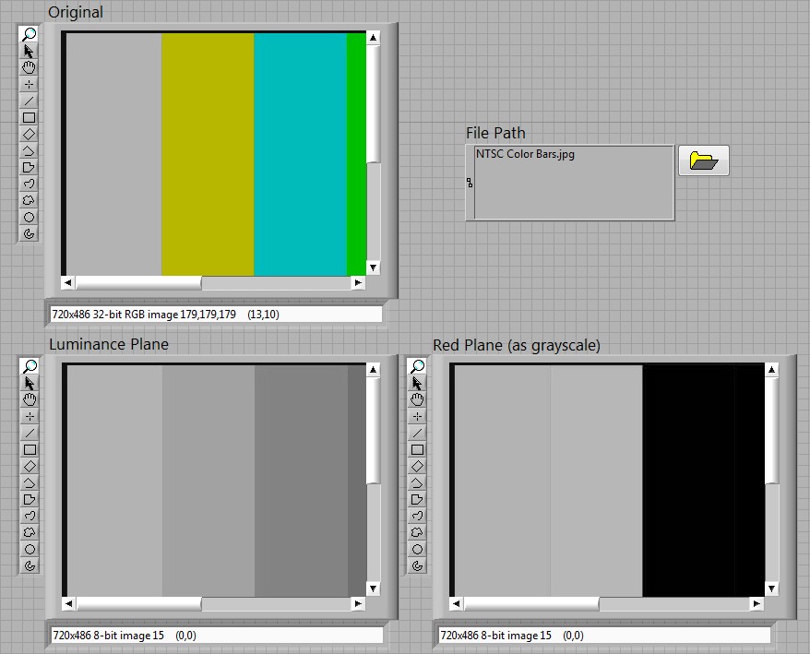The width and height of the screenshot is (810, 654).
Task: Click Original image info status bar
Action: tap(217, 315)
